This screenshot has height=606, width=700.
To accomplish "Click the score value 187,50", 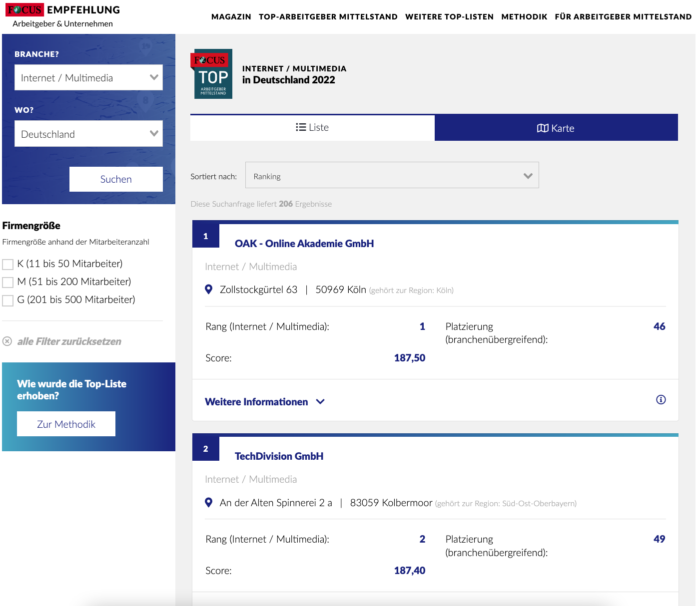I will click(x=410, y=358).
